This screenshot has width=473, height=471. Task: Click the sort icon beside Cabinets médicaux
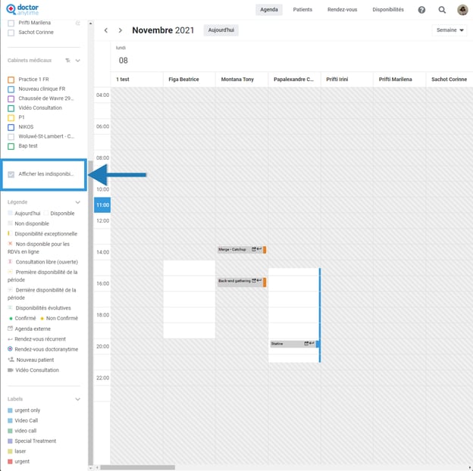pos(67,60)
